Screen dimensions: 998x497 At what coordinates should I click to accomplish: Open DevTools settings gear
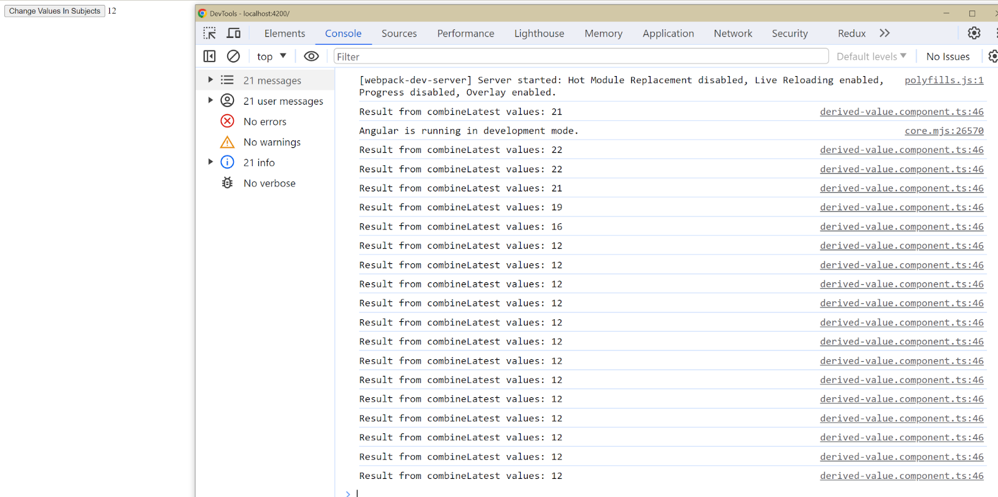tap(974, 33)
